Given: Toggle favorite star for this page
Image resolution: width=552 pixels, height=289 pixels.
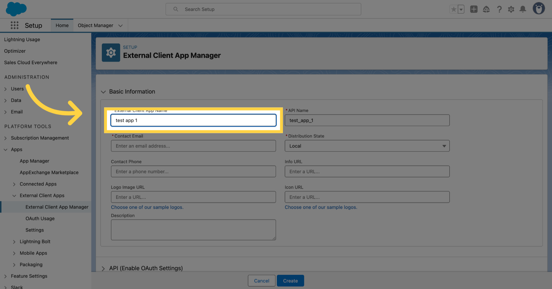Looking at the screenshot, I should click(453, 9).
